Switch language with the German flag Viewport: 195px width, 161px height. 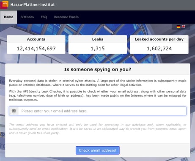(179, 27)
